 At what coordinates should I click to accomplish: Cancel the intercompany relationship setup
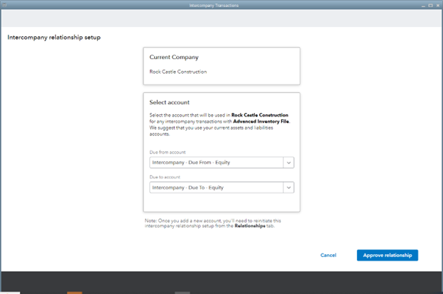click(328, 255)
